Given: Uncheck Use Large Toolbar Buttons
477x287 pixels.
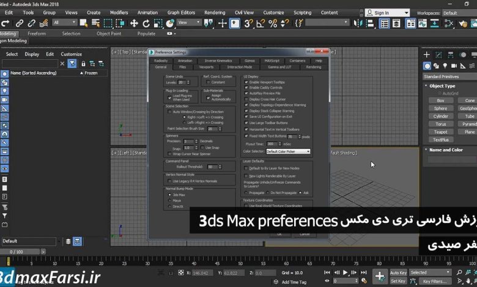Looking at the screenshot, I should pyautogui.click(x=246, y=123).
